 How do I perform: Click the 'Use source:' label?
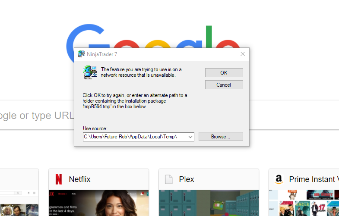[x=95, y=128]
